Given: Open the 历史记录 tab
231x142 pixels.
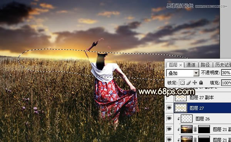Looking at the screenshot, I should click(223, 65).
